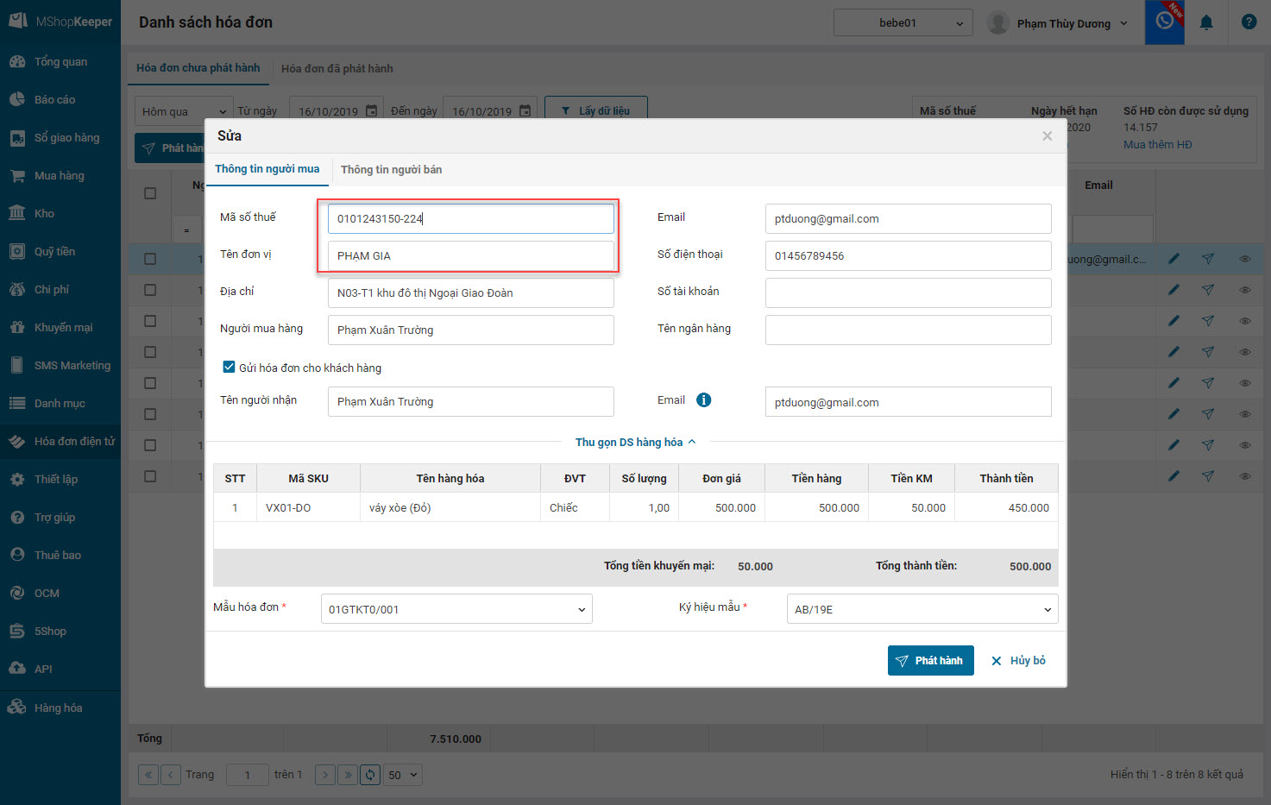Click the email info icon

(703, 400)
